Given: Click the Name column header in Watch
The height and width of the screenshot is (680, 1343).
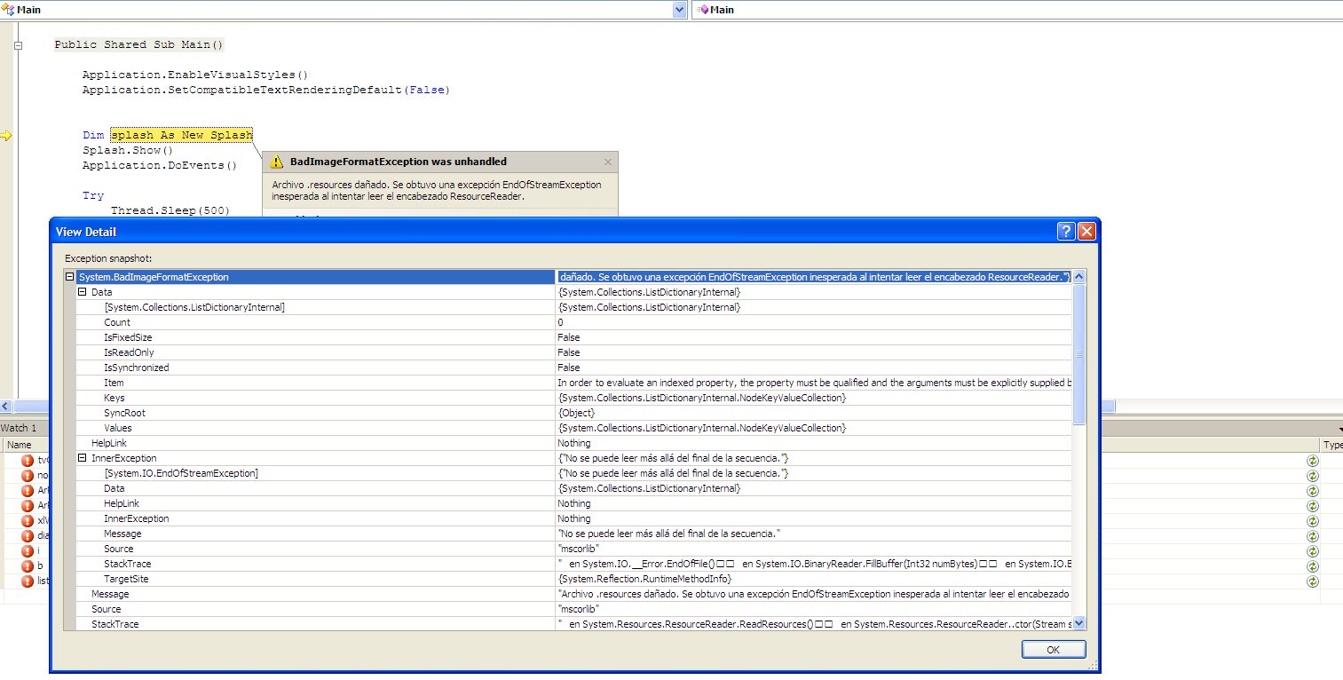Looking at the screenshot, I should point(19,445).
